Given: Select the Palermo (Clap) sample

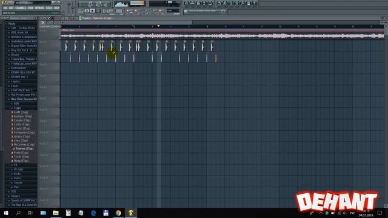Looking at the screenshot, I should [x=24, y=148].
